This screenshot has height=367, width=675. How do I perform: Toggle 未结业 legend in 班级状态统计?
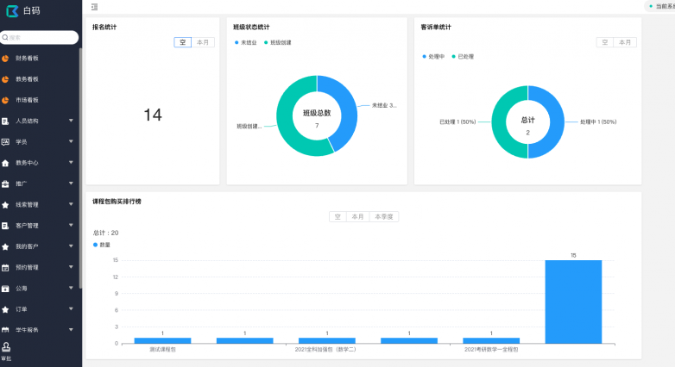point(249,42)
